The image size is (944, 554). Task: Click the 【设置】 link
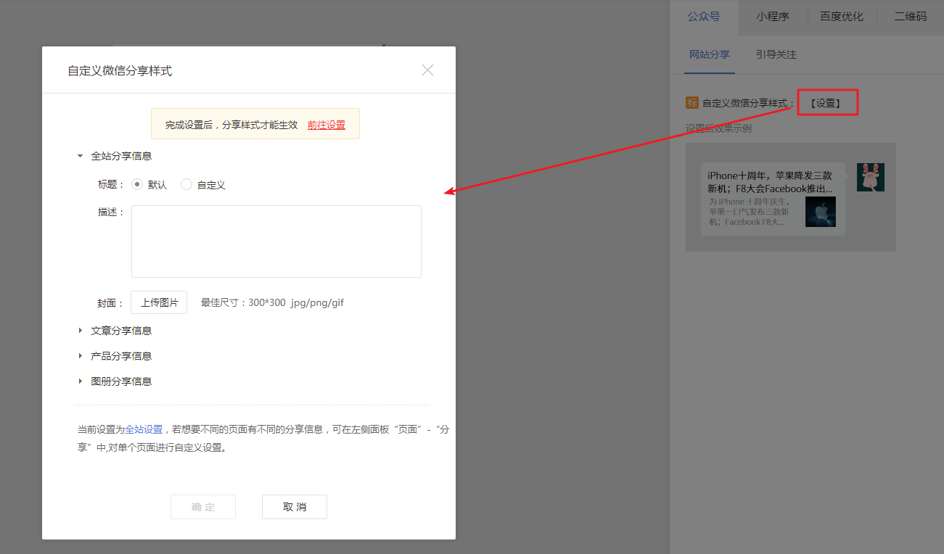coord(826,103)
